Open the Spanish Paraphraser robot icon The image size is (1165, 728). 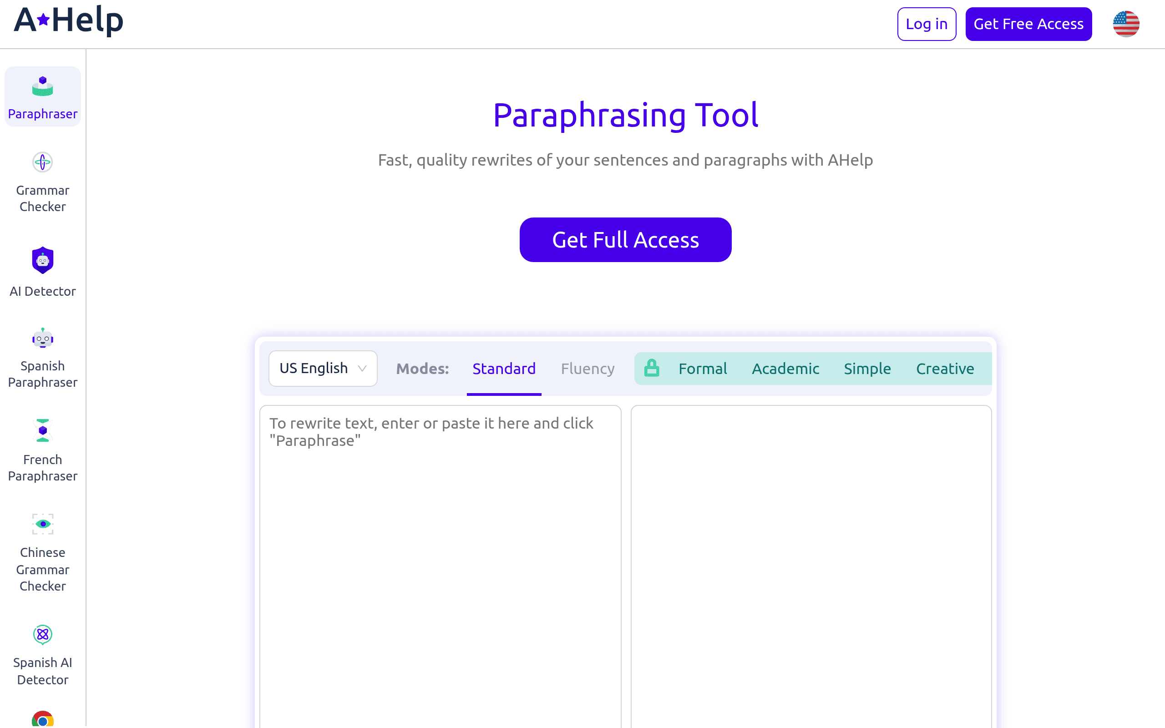tap(42, 338)
